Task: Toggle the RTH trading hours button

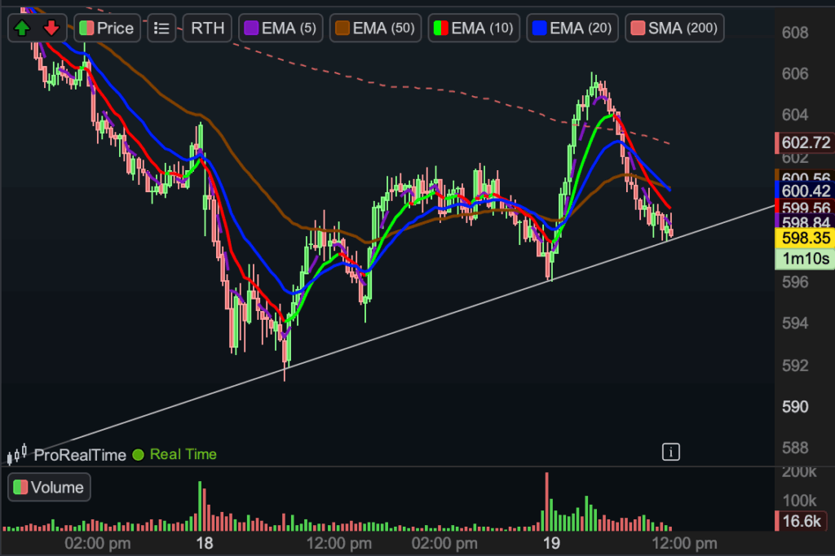Action: coord(208,28)
